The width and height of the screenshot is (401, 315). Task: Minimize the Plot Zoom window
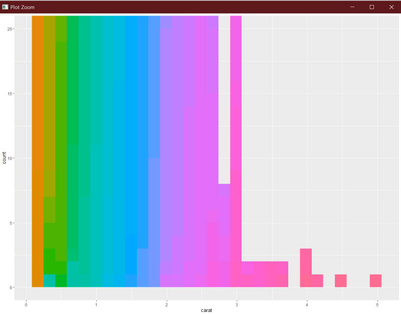pyautogui.click(x=352, y=7)
